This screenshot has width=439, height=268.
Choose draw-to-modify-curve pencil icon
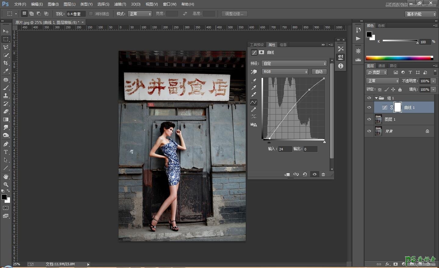point(254,110)
